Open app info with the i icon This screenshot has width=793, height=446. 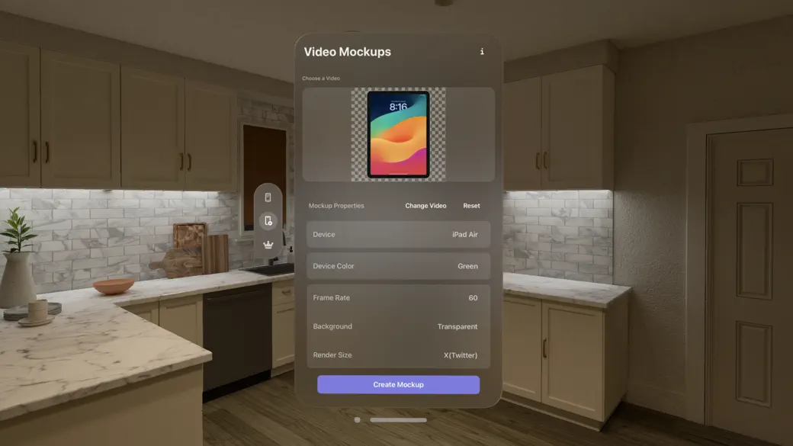tap(481, 51)
